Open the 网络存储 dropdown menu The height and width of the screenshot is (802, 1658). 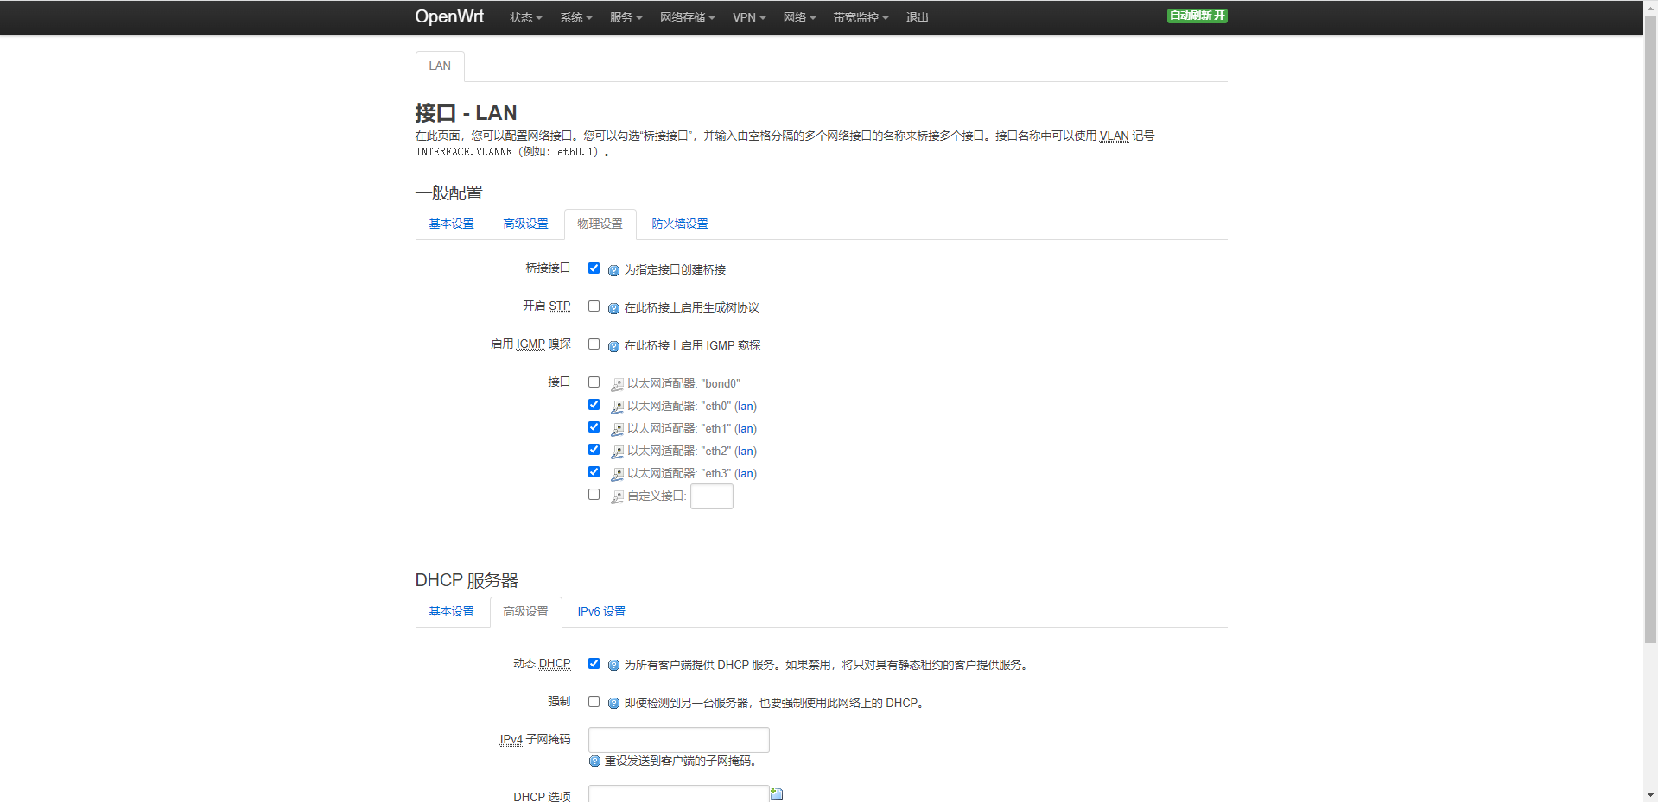687,17
